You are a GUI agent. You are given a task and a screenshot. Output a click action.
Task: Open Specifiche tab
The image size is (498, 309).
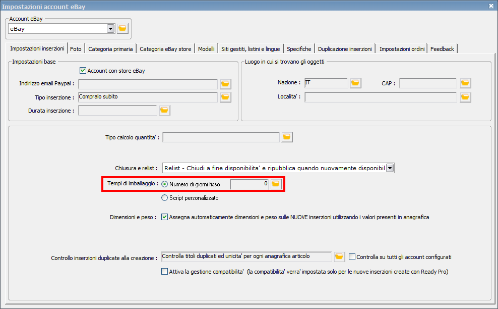click(299, 48)
